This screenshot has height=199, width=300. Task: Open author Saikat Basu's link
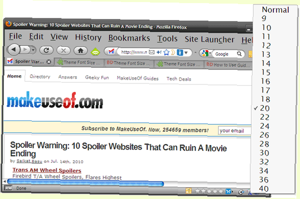(x=29, y=161)
